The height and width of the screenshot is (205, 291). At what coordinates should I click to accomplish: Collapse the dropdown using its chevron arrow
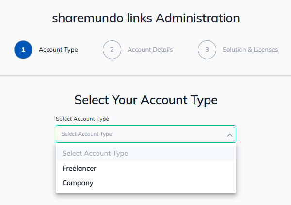pyautogui.click(x=230, y=135)
